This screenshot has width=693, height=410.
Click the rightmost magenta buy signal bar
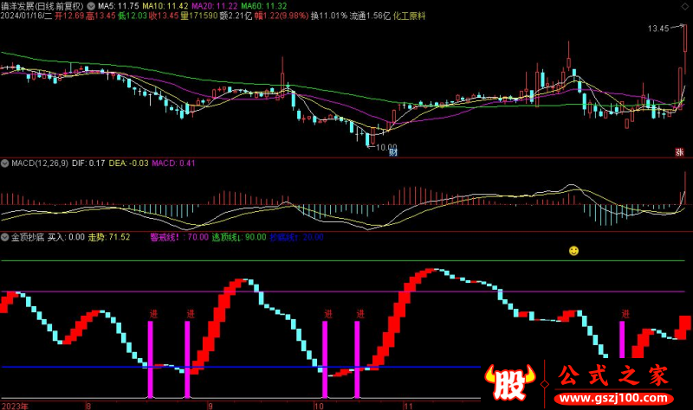pos(622,339)
